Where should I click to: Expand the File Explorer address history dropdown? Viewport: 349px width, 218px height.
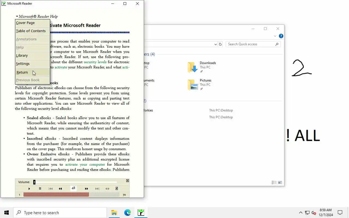[215, 44]
